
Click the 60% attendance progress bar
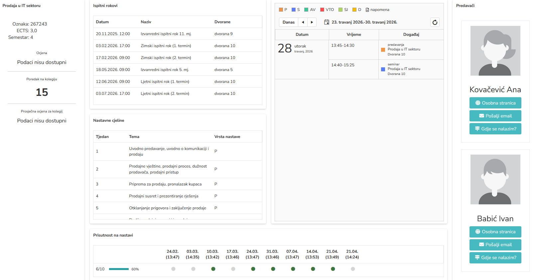(x=119, y=269)
